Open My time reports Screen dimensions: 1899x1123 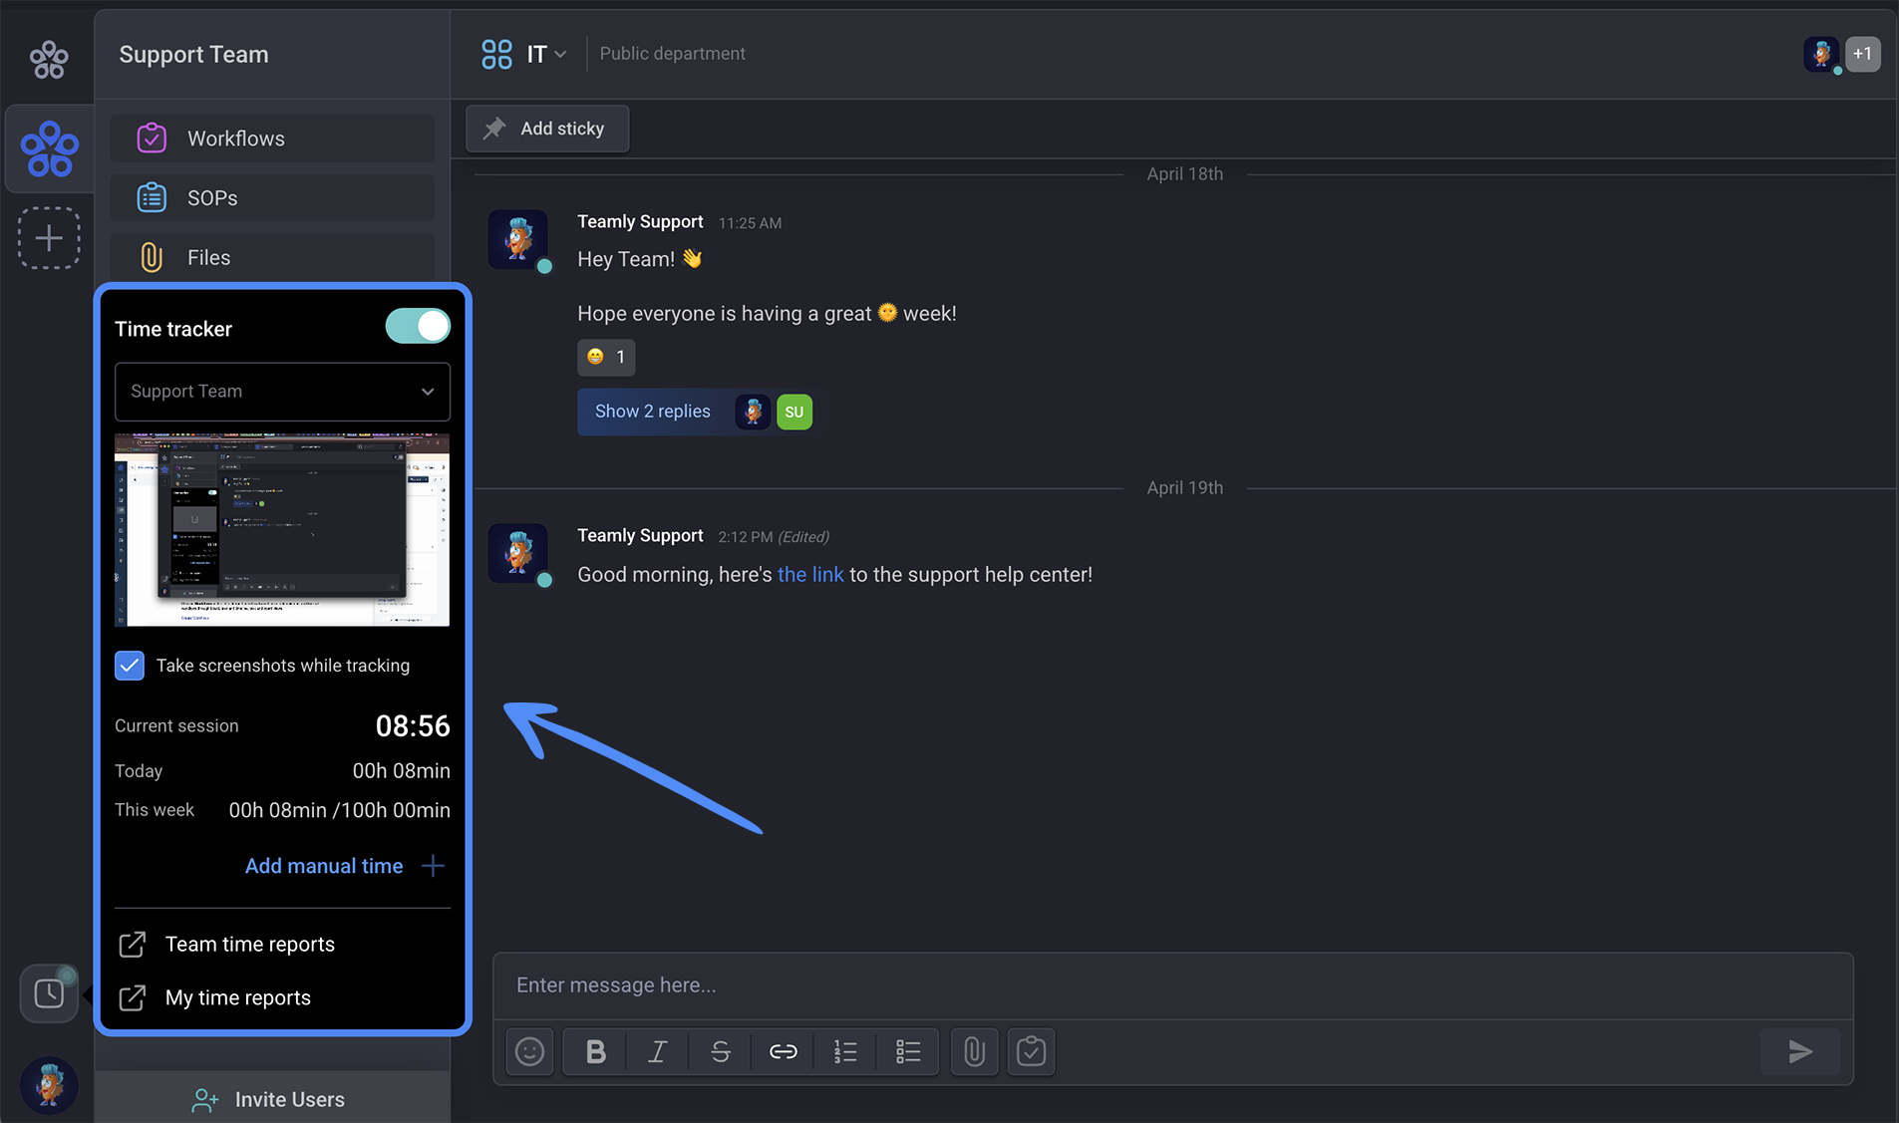(237, 997)
